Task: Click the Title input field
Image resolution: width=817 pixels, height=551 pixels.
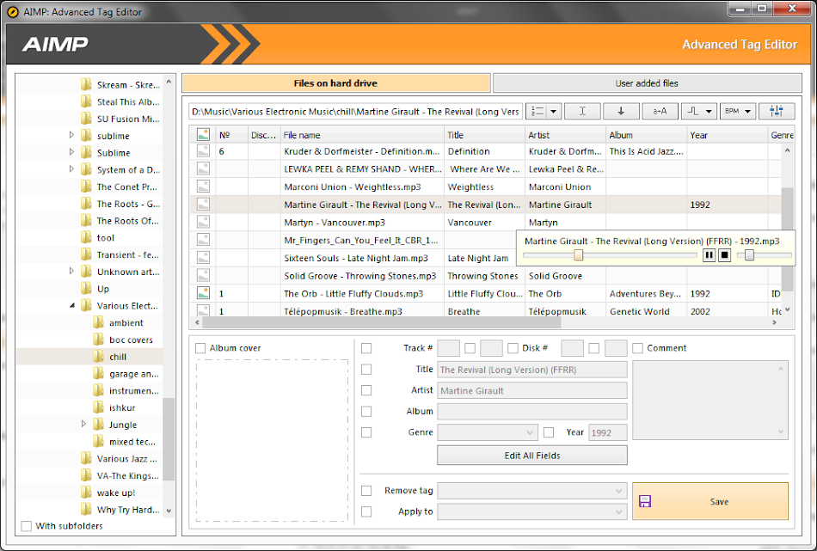Action: point(532,370)
